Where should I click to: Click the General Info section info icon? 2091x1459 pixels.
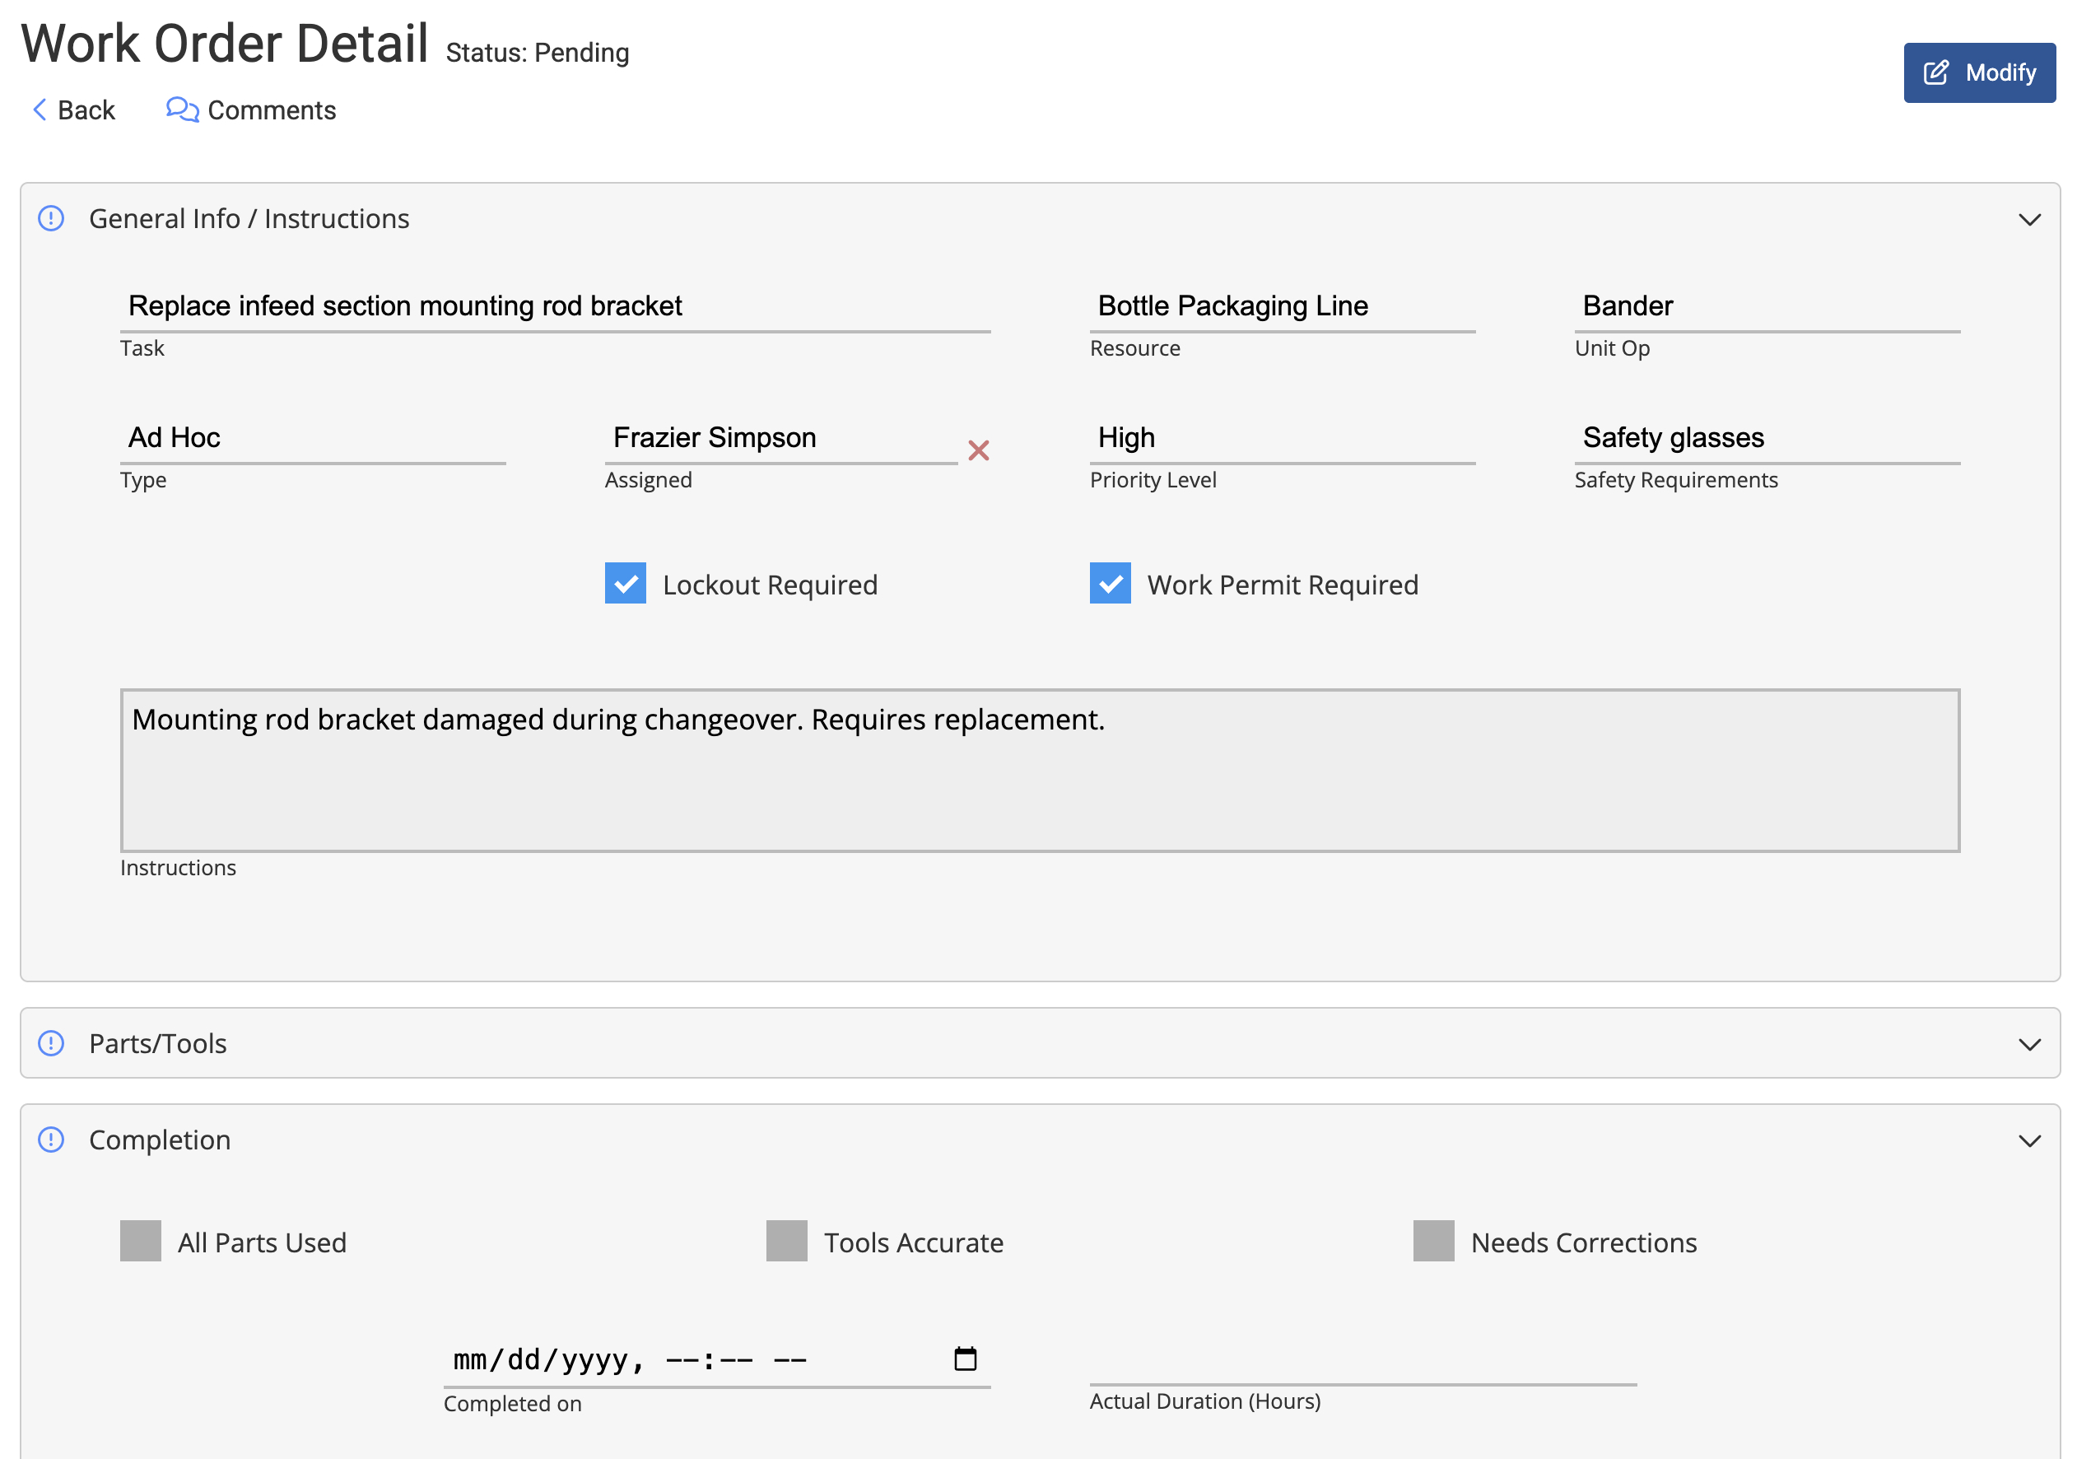coord(51,218)
